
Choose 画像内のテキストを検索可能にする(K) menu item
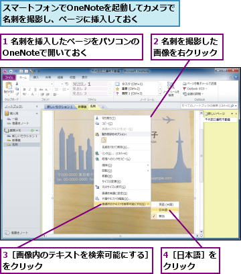coord(123,204)
